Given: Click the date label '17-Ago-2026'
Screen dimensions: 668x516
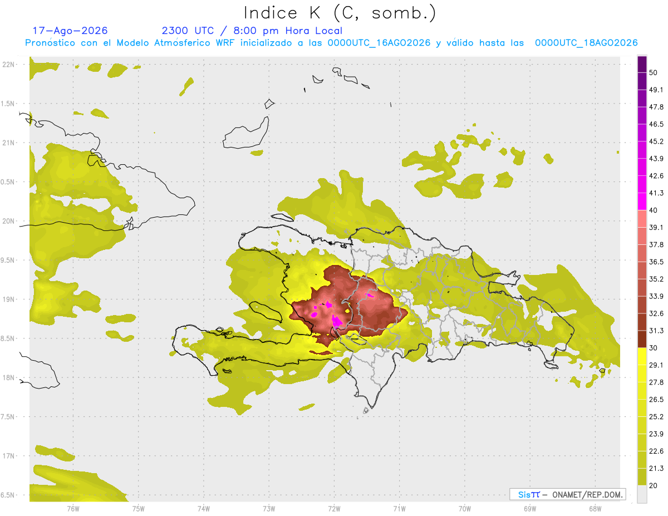Looking at the screenshot, I should (x=70, y=31).
